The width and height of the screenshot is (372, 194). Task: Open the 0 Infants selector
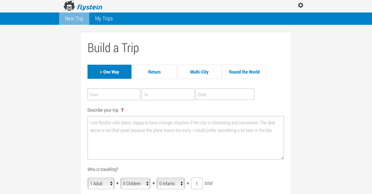point(171,183)
